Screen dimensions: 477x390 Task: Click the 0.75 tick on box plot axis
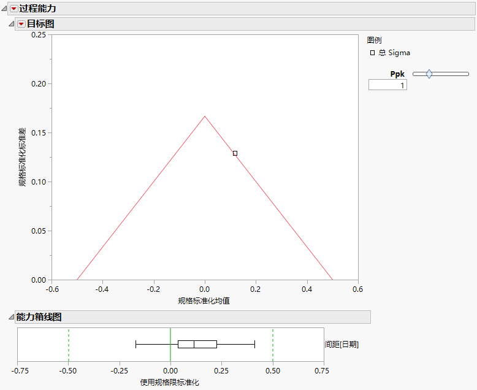322,371
